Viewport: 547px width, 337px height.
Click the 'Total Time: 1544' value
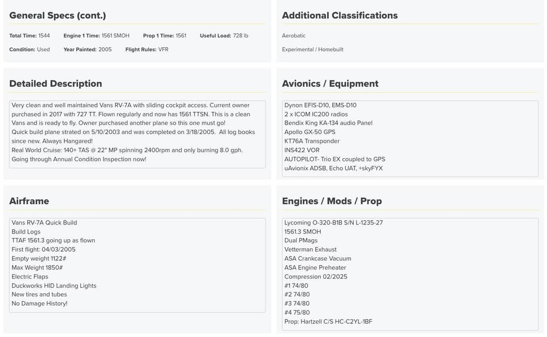[30, 36]
